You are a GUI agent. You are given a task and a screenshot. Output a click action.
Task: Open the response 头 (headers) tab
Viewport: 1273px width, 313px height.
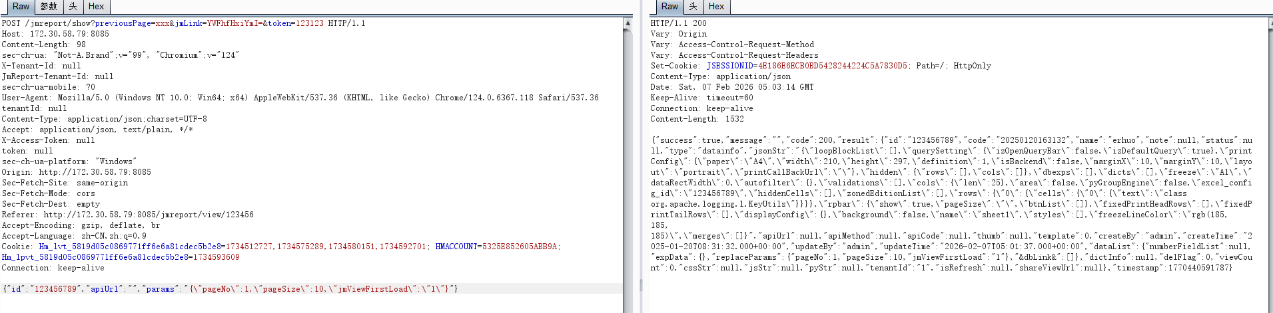click(x=693, y=7)
